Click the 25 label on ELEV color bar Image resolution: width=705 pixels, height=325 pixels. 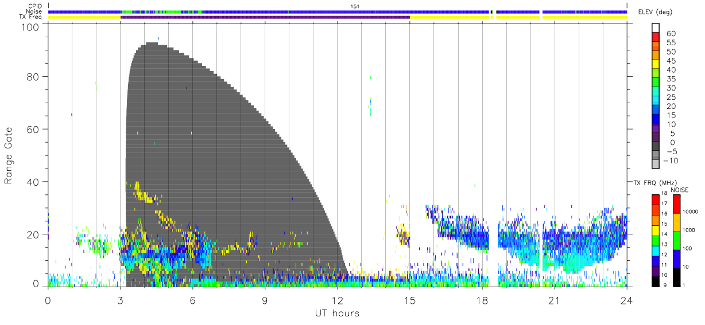(671, 97)
